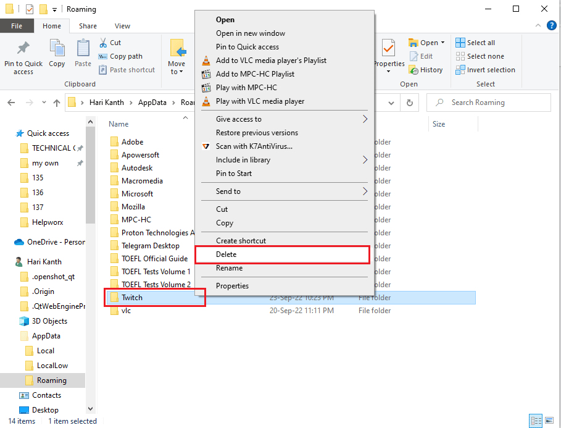
Task: Open the Open button dropdown arrow
Action: click(443, 43)
